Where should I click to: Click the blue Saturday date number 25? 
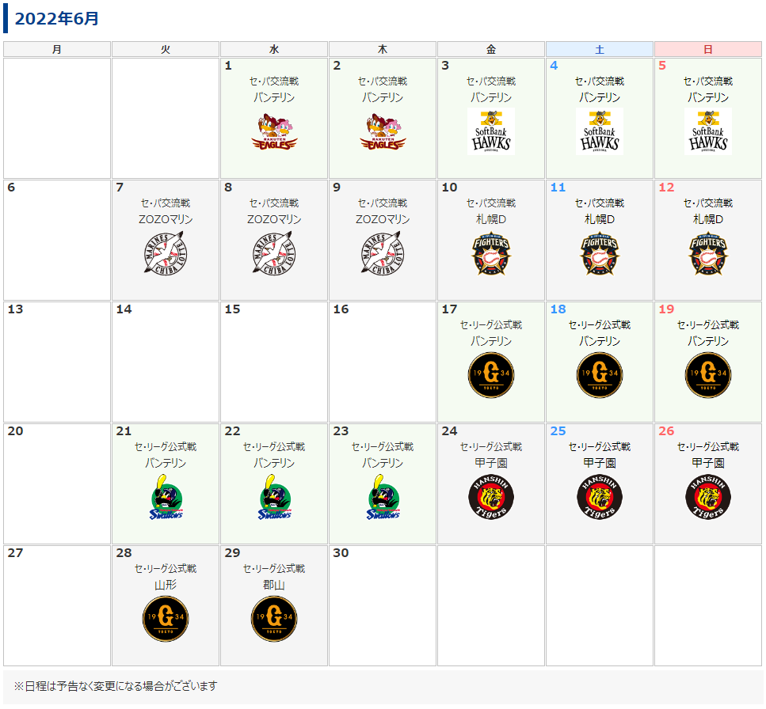[558, 431]
